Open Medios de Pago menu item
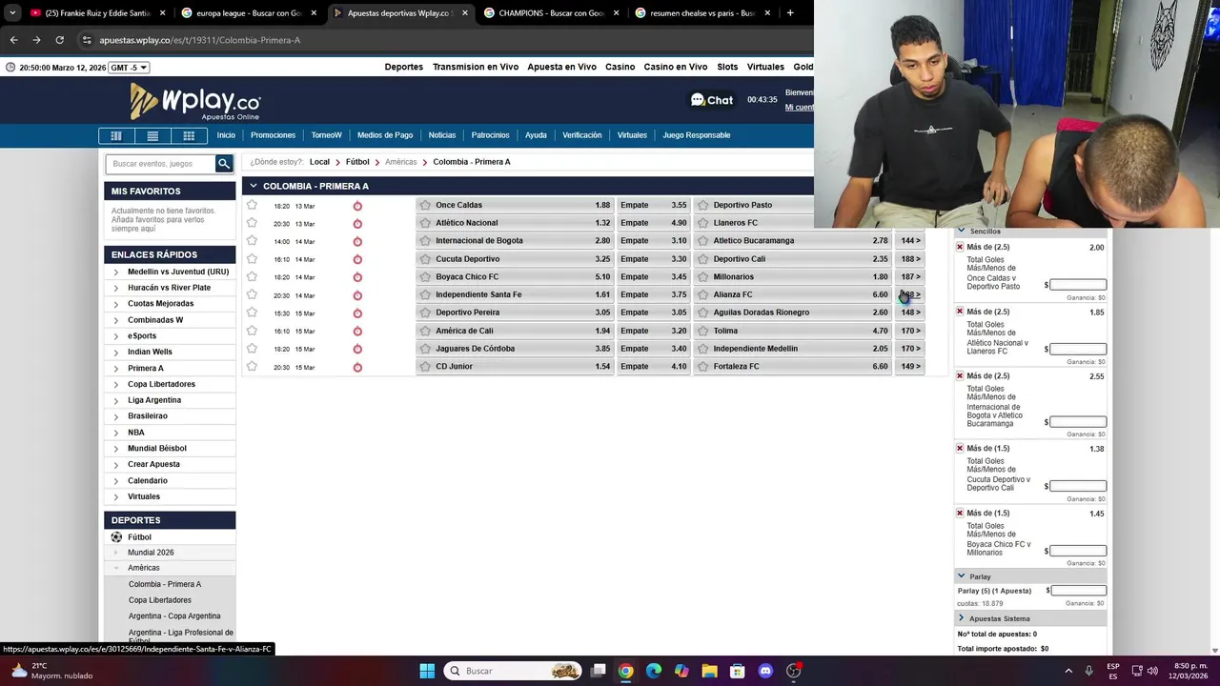The width and height of the screenshot is (1220, 686). point(385,135)
